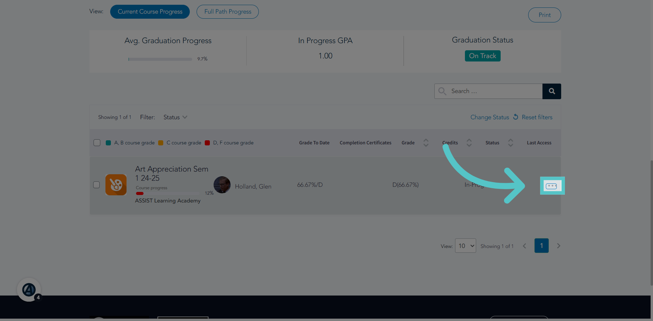The image size is (653, 321).
Task: Click the Completion Certificates column header
Action: click(365, 143)
